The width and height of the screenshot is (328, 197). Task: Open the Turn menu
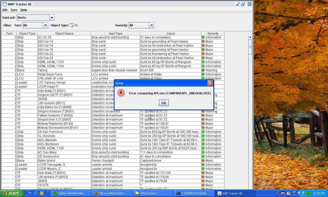point(14,10)
